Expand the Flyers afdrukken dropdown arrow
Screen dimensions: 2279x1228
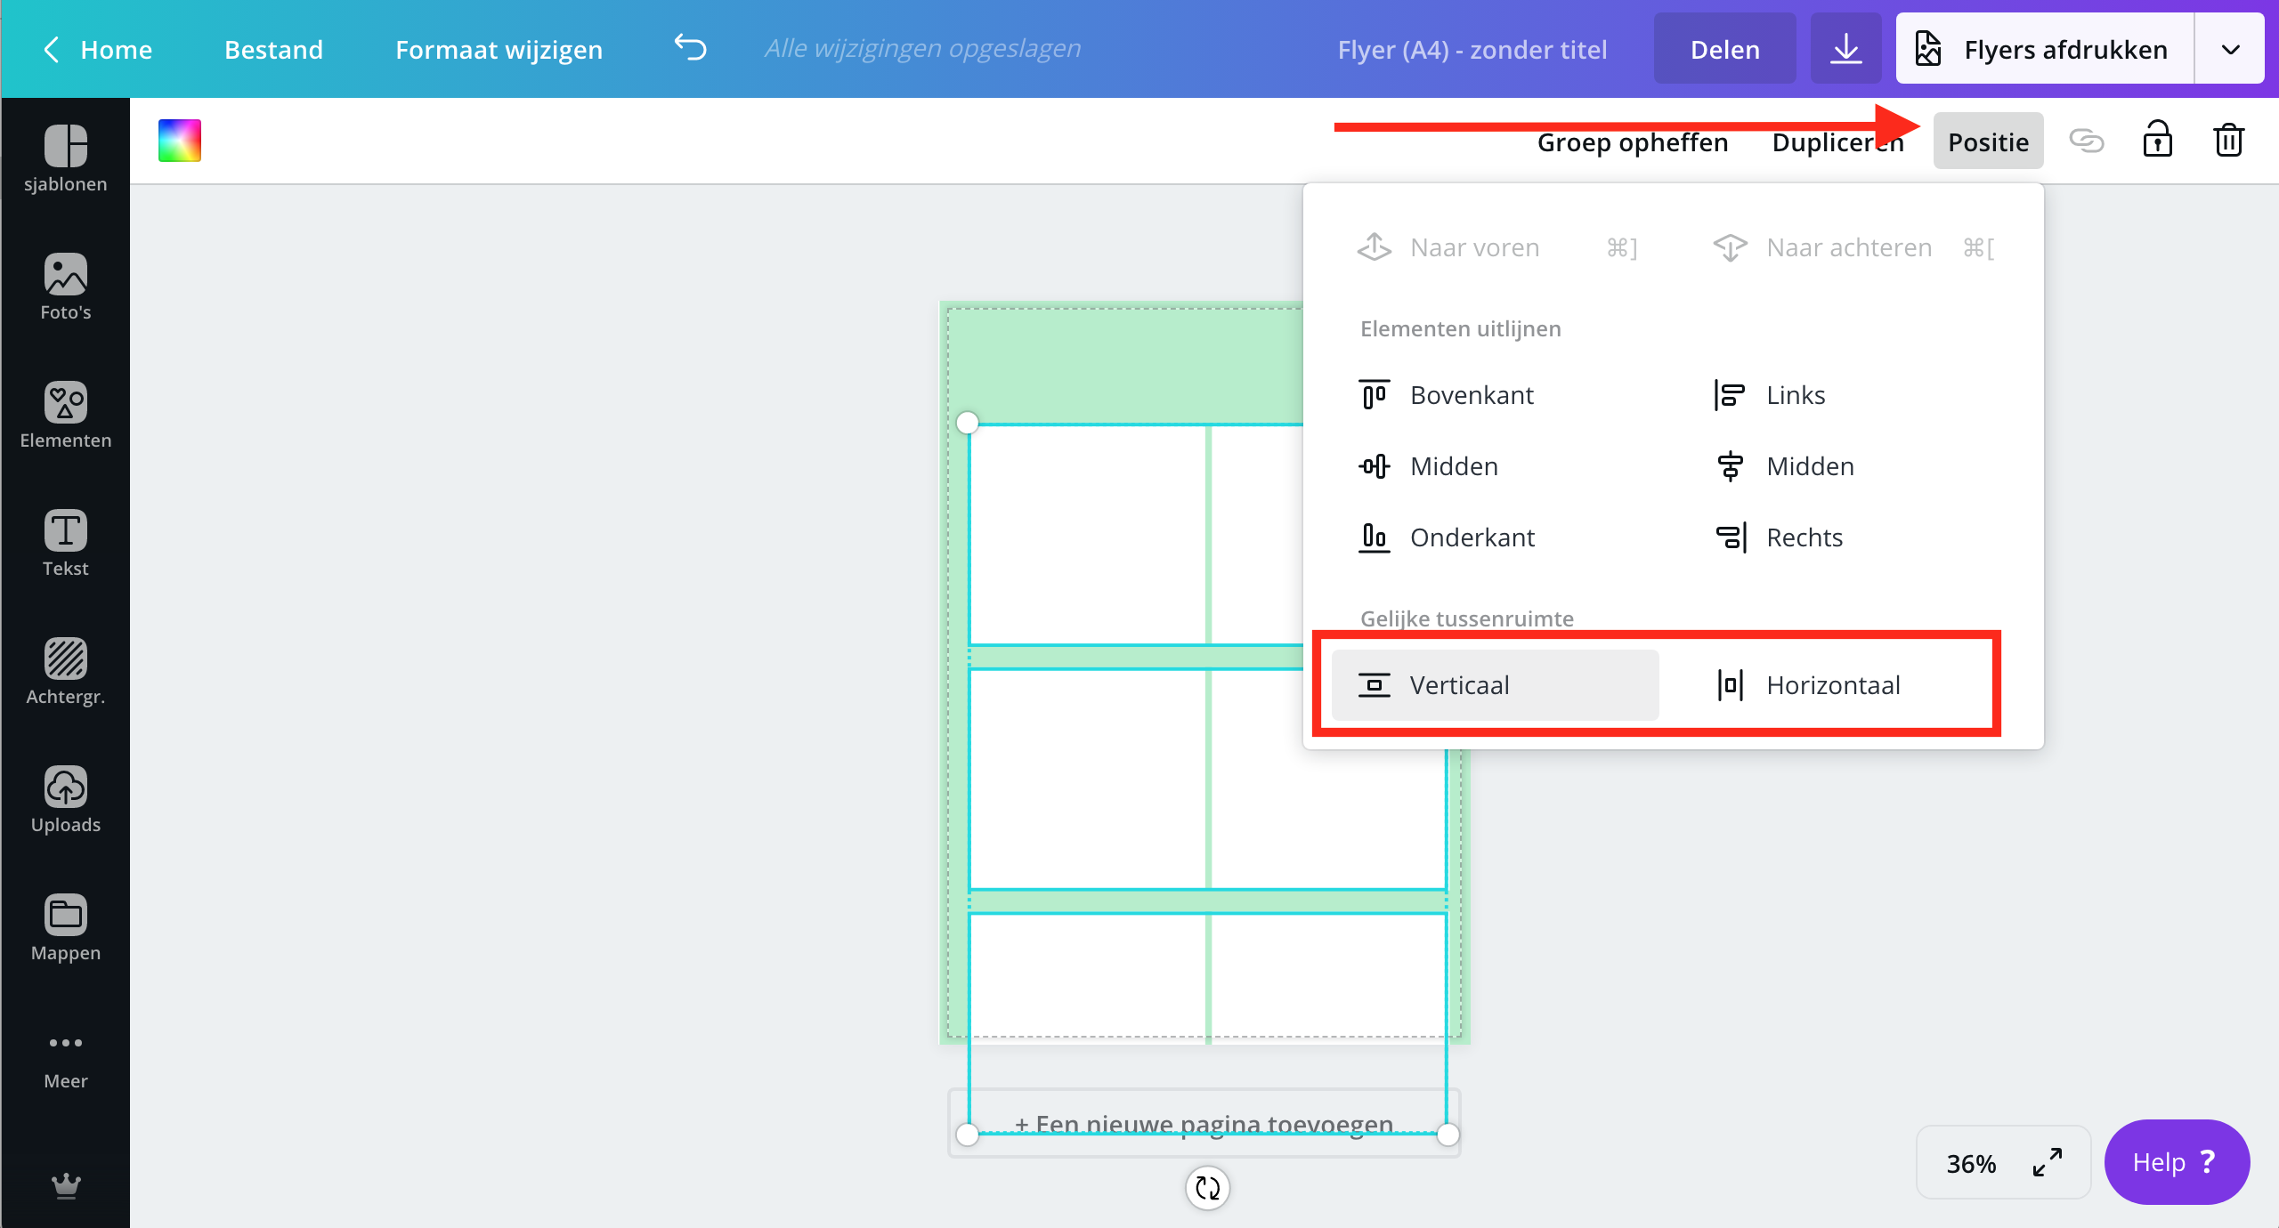pyautogui.click(x=2230, y=49)
